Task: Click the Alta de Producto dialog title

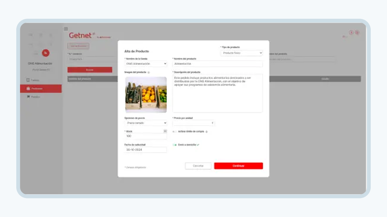Action: [136, 51]
